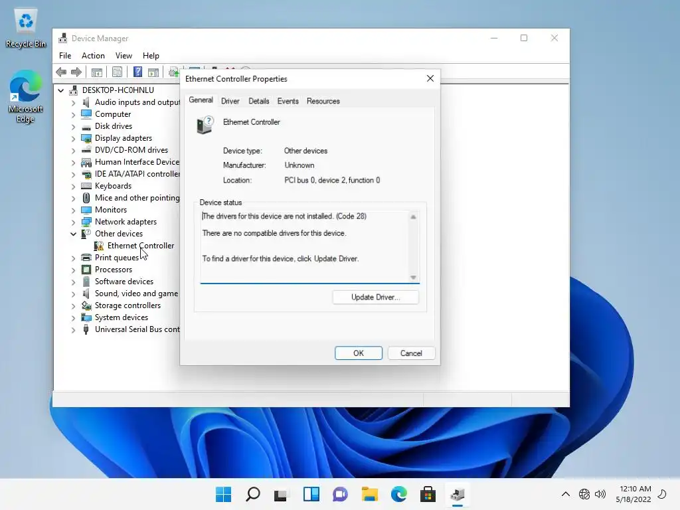Open Task View from the taskbar
680x510 pixels.
point(281,494)
